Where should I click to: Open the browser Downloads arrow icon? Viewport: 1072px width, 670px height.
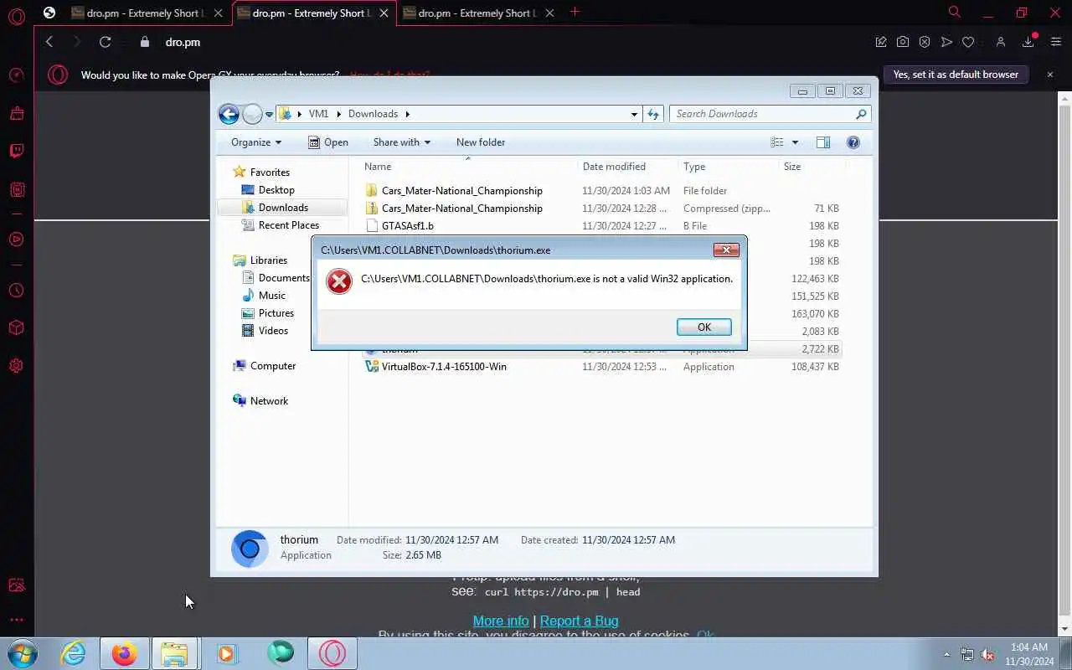1028,42
